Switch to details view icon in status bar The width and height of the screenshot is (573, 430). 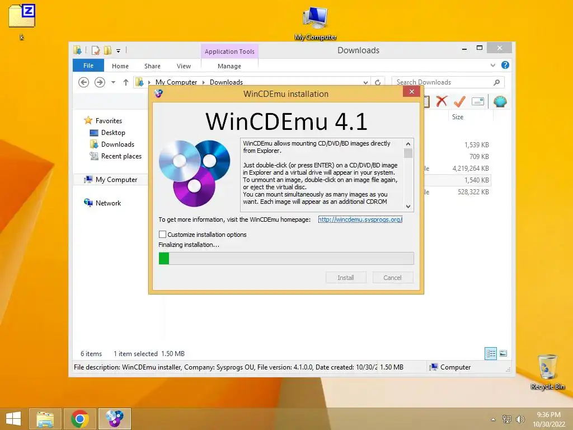pos(490,353)
